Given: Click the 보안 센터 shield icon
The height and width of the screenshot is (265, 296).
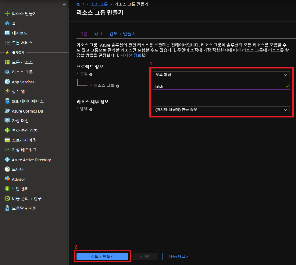Looking at the screenshot, I should pos(7,189).
